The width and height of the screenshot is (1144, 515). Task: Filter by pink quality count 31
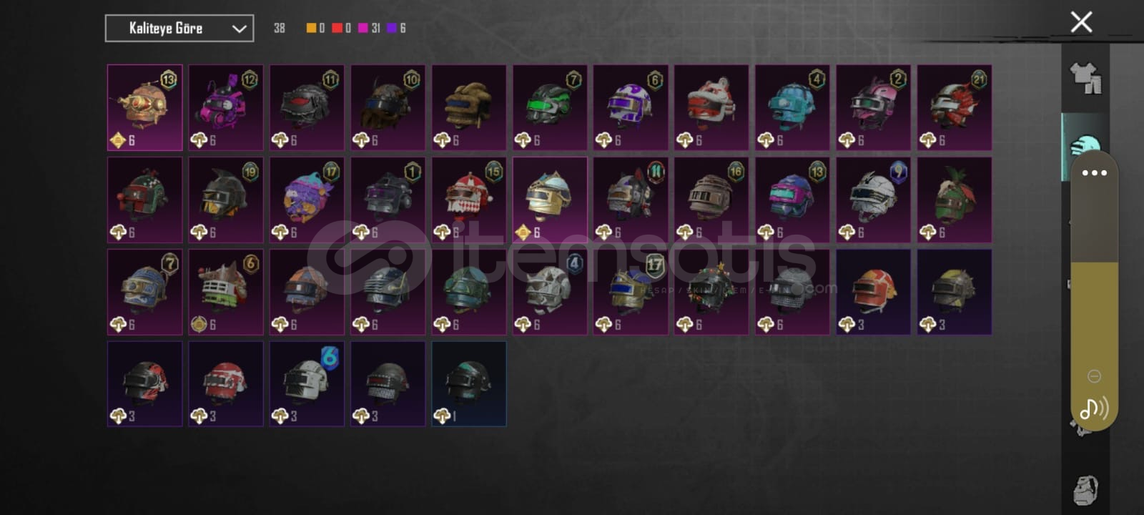(369, 28)
